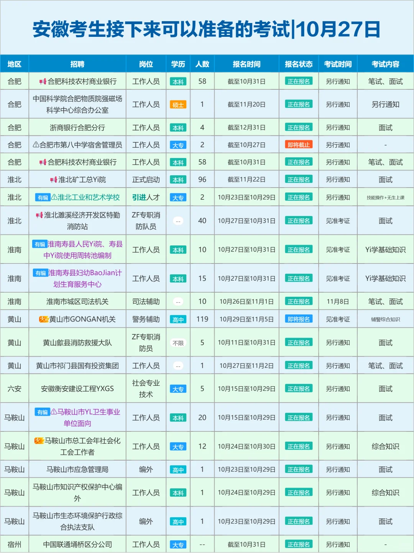Click the 即将报名 status button for 黄山市GONGAN机关
The width and height of the screenshot is (414, 553).
click(x=299, y=319)
